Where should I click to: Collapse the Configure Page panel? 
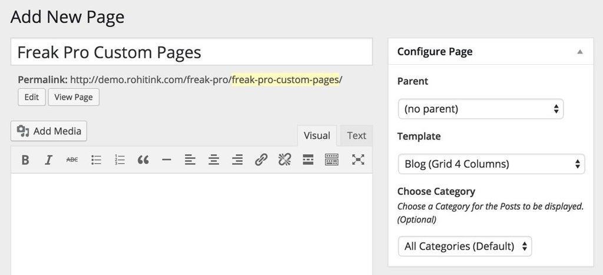click(x=580, y=52)
